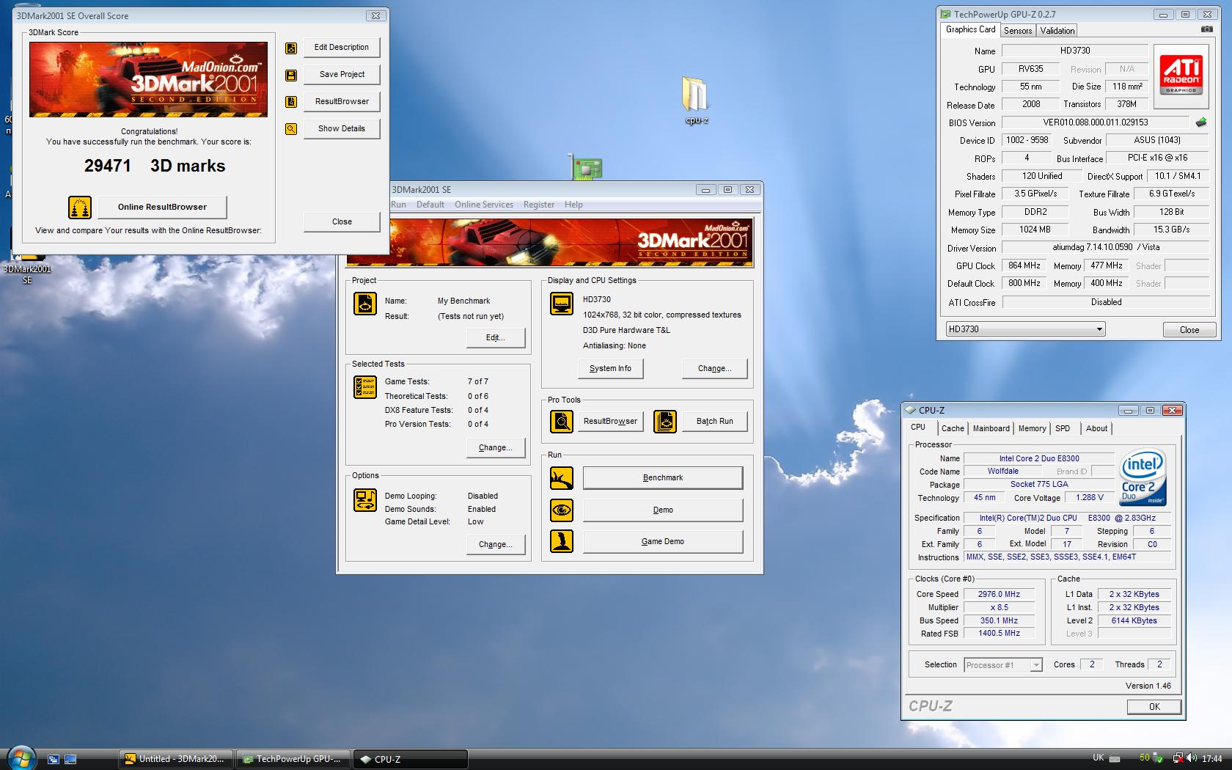This screenshot has width=1232, height=770.
Task: Open the Processor #1 selection dropdown
Action: (1002, 665)
